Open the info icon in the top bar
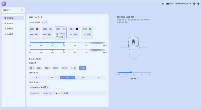 click(x=194, y=4)
